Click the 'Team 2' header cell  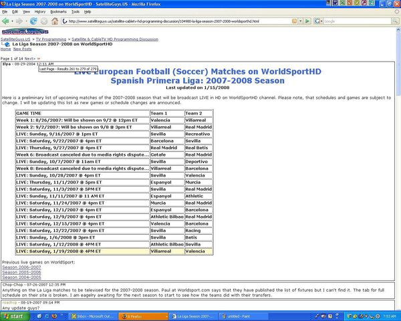click(198, 114)
